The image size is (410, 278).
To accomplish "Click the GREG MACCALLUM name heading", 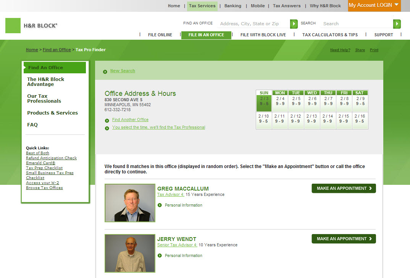I will [183, 189].
